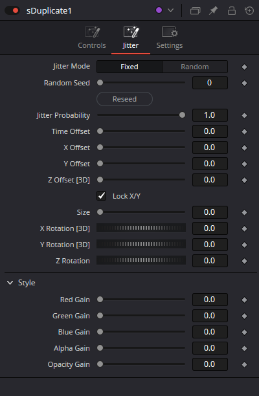This screenshot has width=259, height=396.
Task: Click keyframe diamond for Opacity Gain
Action: click(244, 364)
